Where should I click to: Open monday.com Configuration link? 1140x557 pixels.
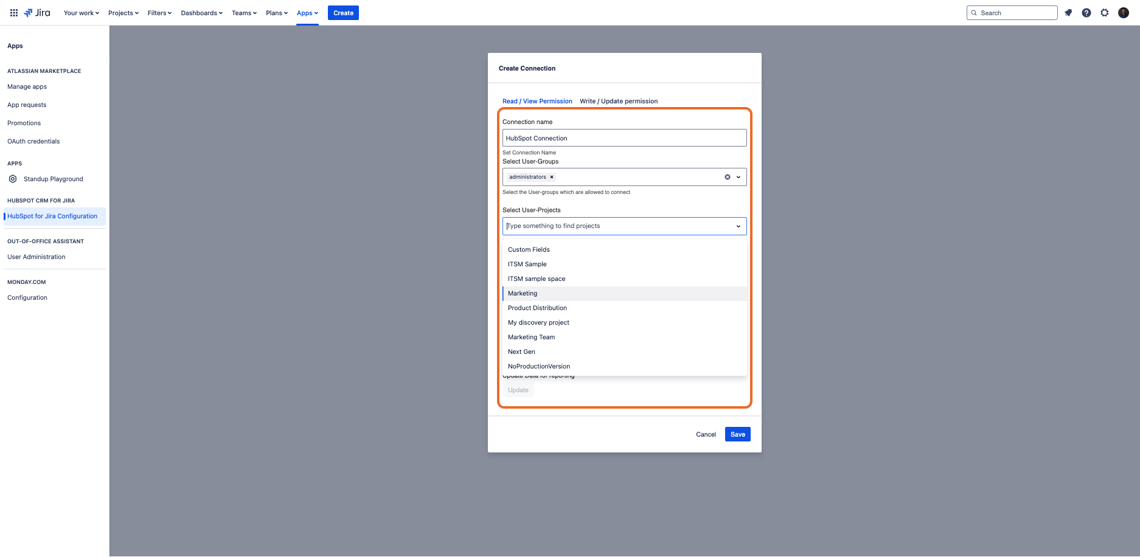[27, 297]
